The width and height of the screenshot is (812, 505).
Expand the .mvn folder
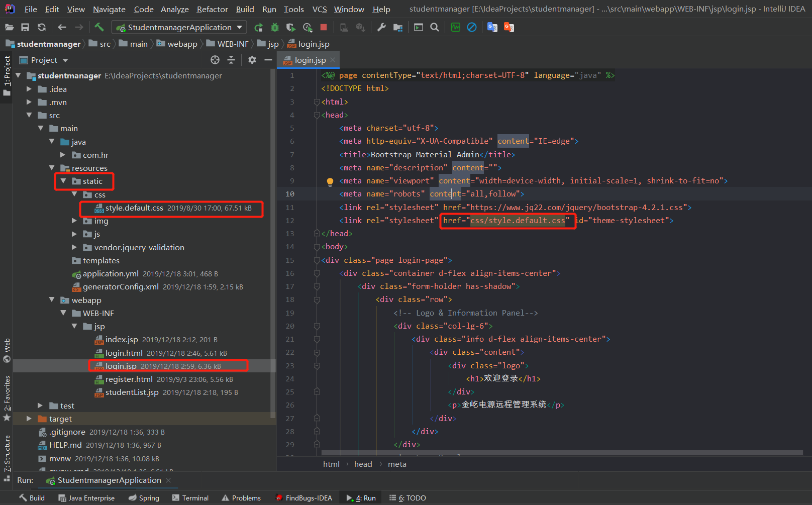coord(29,102)
